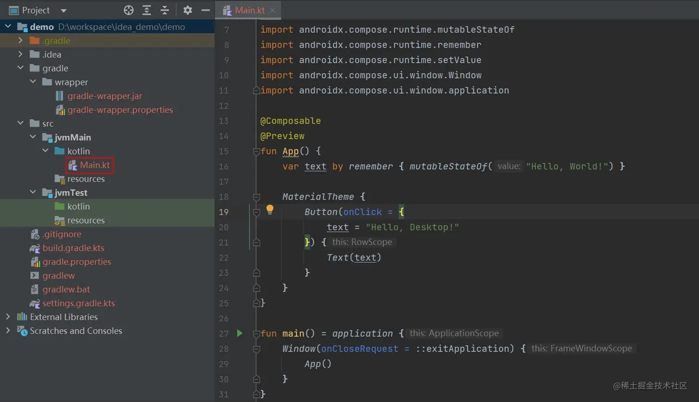This screenshot has height=402, width=699.
Task: Open Project panel settings gear
Action: click(187, 10)
